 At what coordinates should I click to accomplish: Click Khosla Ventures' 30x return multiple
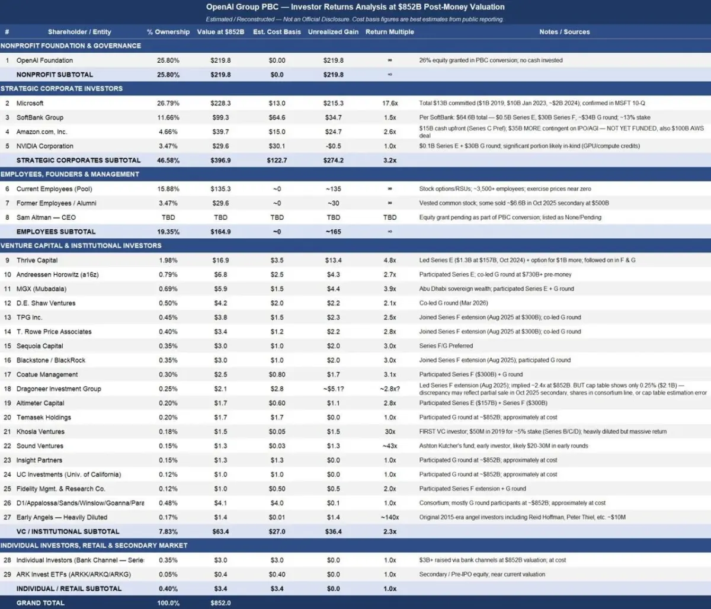pyautogui.click(x=390, y=431)
